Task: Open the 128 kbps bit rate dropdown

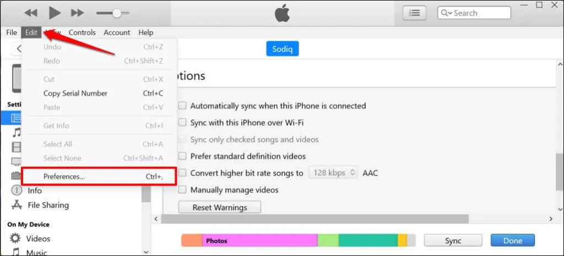Action: [x=333, y=172]
